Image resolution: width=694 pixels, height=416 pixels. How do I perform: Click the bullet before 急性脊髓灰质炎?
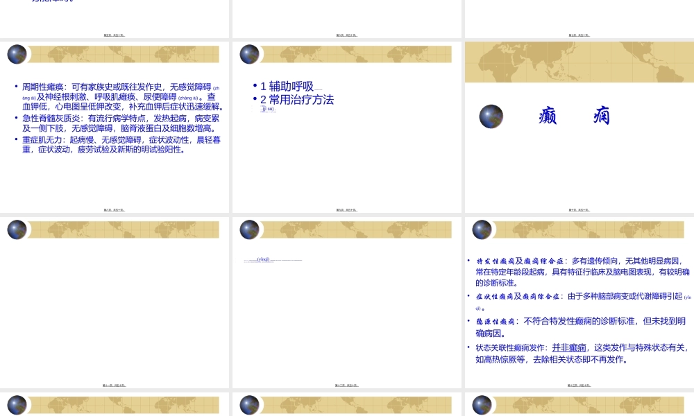(17, 118)
